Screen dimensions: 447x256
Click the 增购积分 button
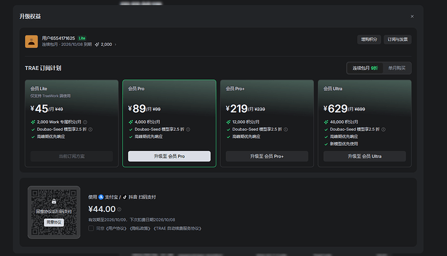369,40
